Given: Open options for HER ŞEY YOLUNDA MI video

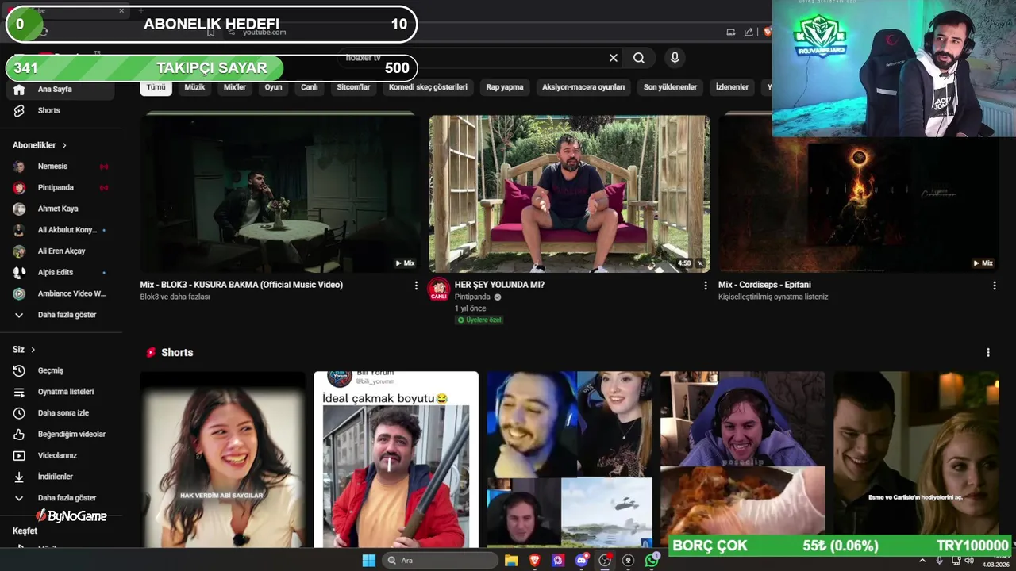Looking at the screenshot, I should tap(705, 285).
